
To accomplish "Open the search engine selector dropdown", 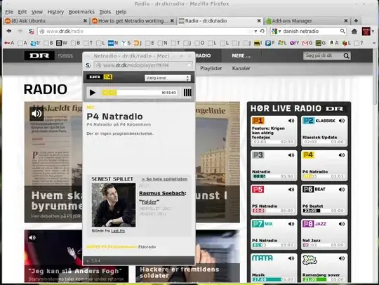I will (276, 31).
